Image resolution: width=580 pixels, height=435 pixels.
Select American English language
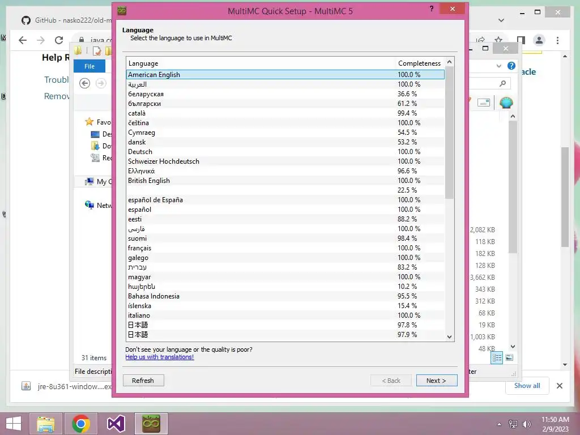click(285, 75)
